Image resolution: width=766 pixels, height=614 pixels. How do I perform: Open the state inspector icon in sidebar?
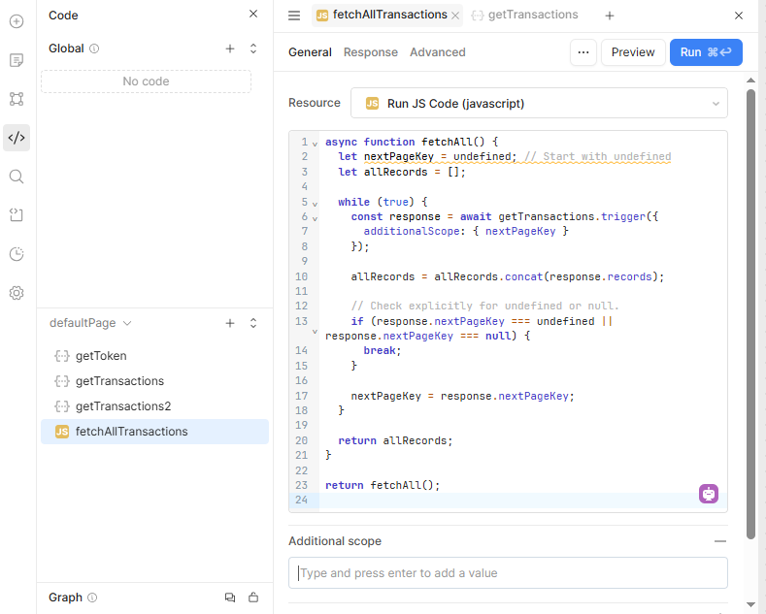[x=17, y=215]
